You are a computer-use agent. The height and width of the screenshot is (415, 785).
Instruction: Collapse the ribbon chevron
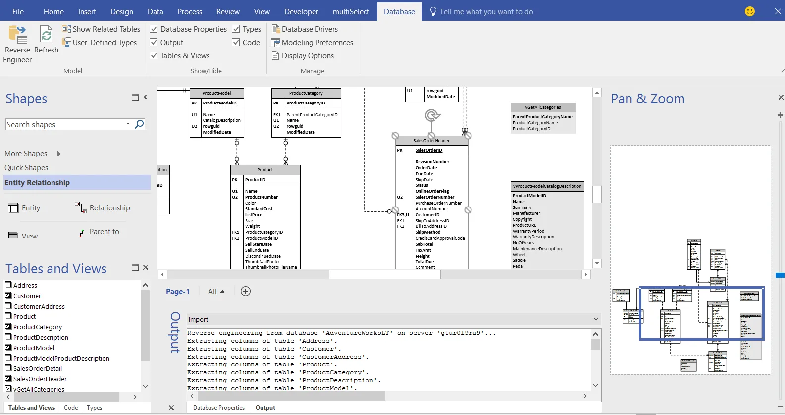pyautogui.click(x=783, y=71)
